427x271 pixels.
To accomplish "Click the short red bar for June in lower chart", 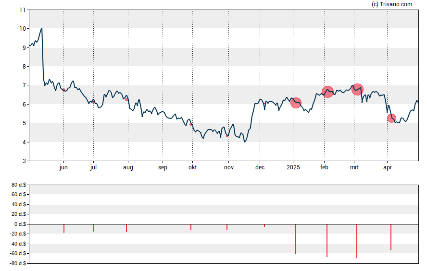I will [64, 228].
